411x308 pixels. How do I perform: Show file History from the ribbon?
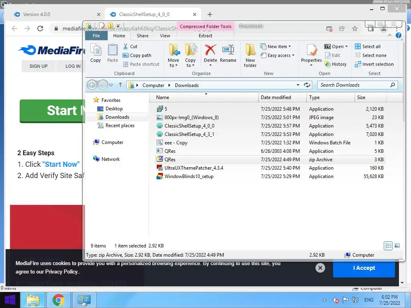[336, 64]
